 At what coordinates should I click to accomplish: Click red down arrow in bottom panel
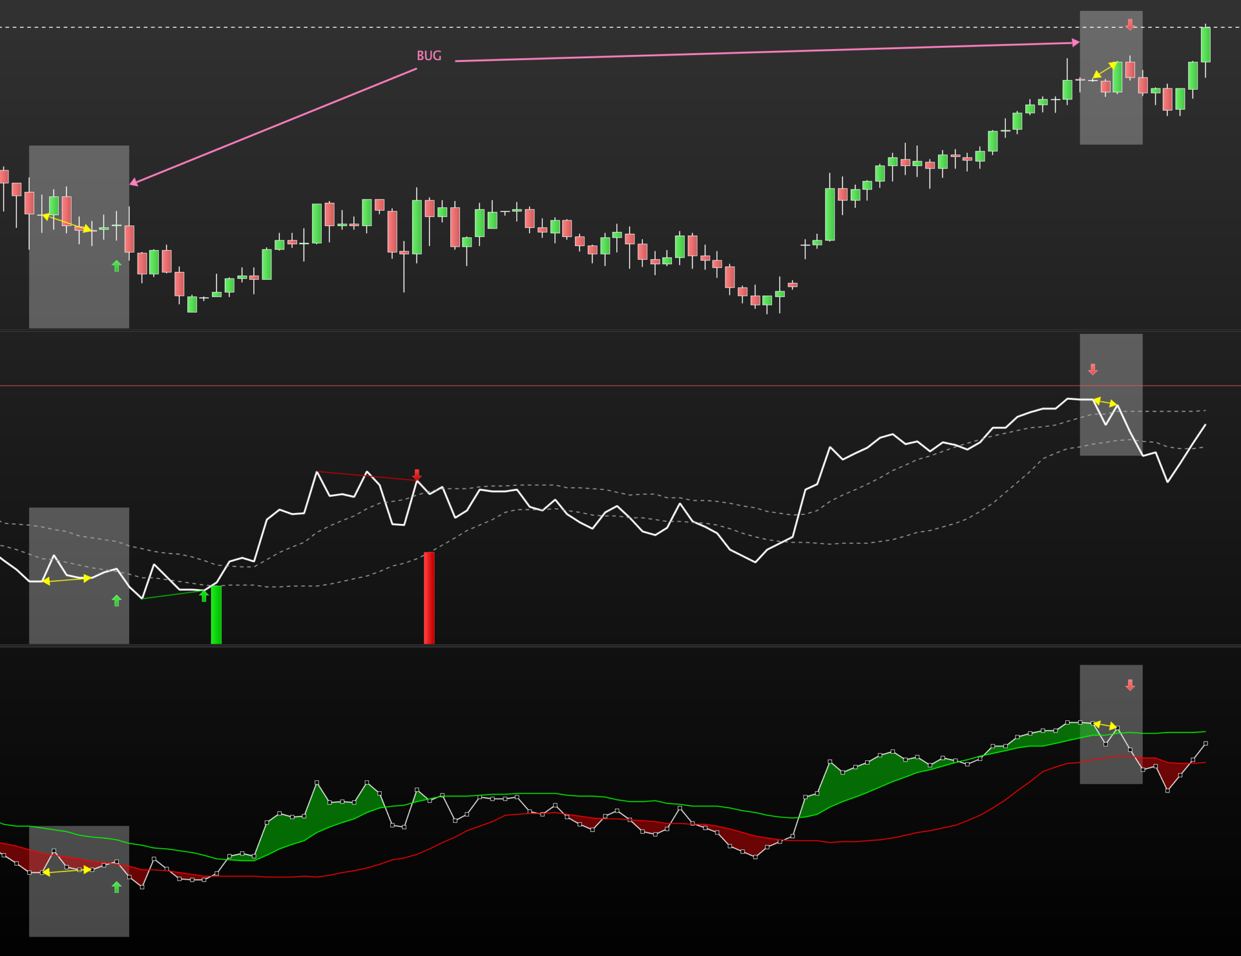1130,685
